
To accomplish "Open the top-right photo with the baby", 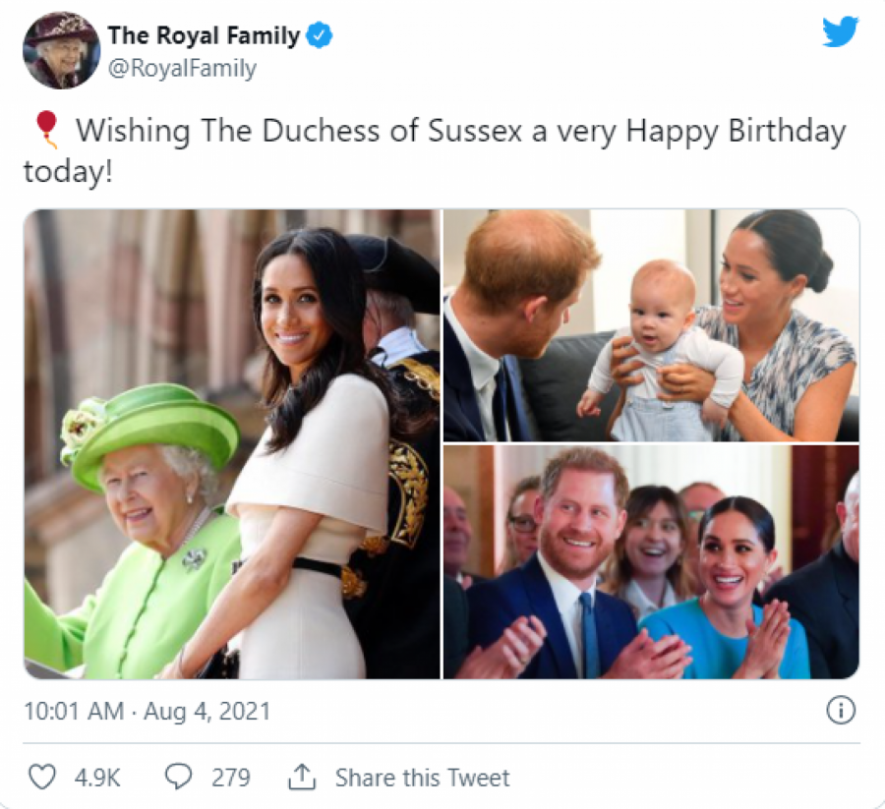I will click(x=651, y=325).
